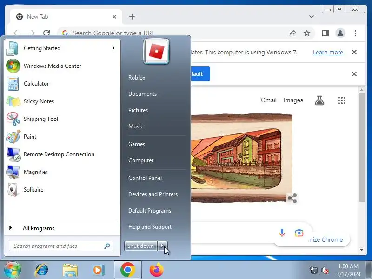Open the Solitaire cards icon
This screenshot has height=279, width=372.
(x=13, y=190)
